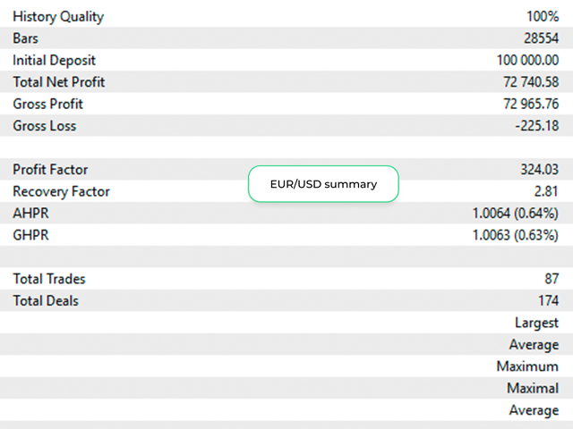Click the 72 740.58 net profit value
The image size is (573, 429).
tap(531, 82)
